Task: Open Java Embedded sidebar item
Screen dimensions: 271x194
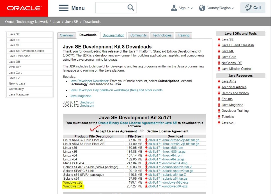Action: (29, 56)
